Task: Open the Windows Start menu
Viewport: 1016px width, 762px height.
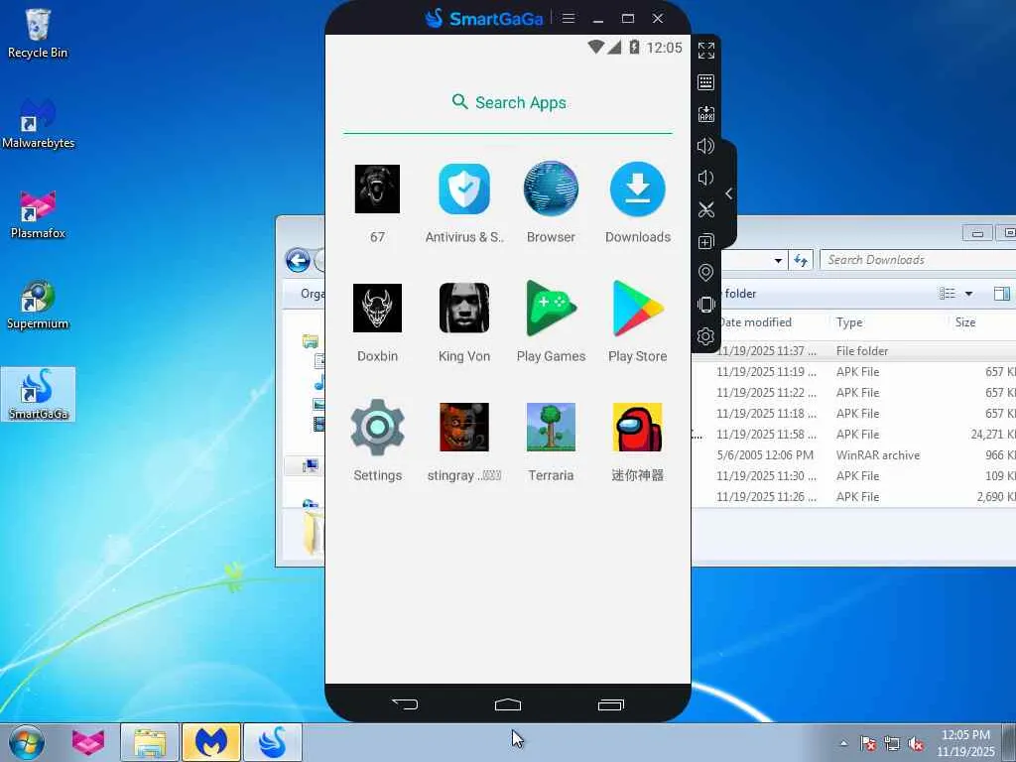Action: click(27, 742)
